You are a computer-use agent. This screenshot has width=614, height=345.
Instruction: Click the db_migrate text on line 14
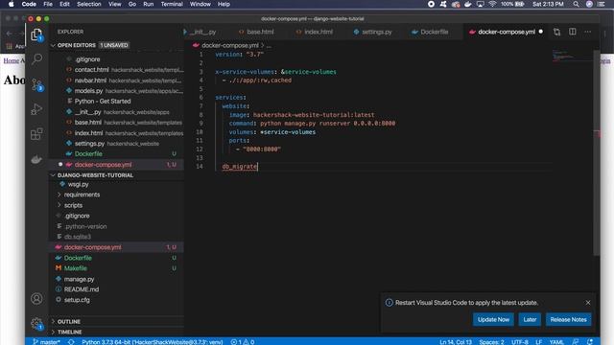tap(240, 167)
